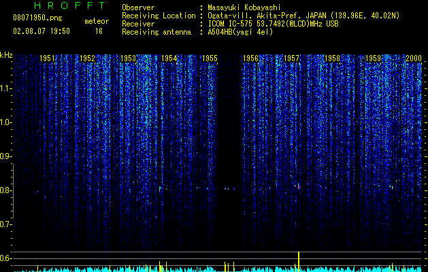Screen dimensions: 428x272
Task: Click the 0.7 kHz axis label
Action: pos(5,224)
